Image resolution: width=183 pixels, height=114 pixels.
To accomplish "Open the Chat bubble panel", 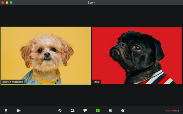I will coord(85,110).
